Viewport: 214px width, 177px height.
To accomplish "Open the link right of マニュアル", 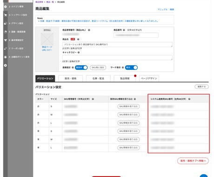I will [x=172, y=9].
